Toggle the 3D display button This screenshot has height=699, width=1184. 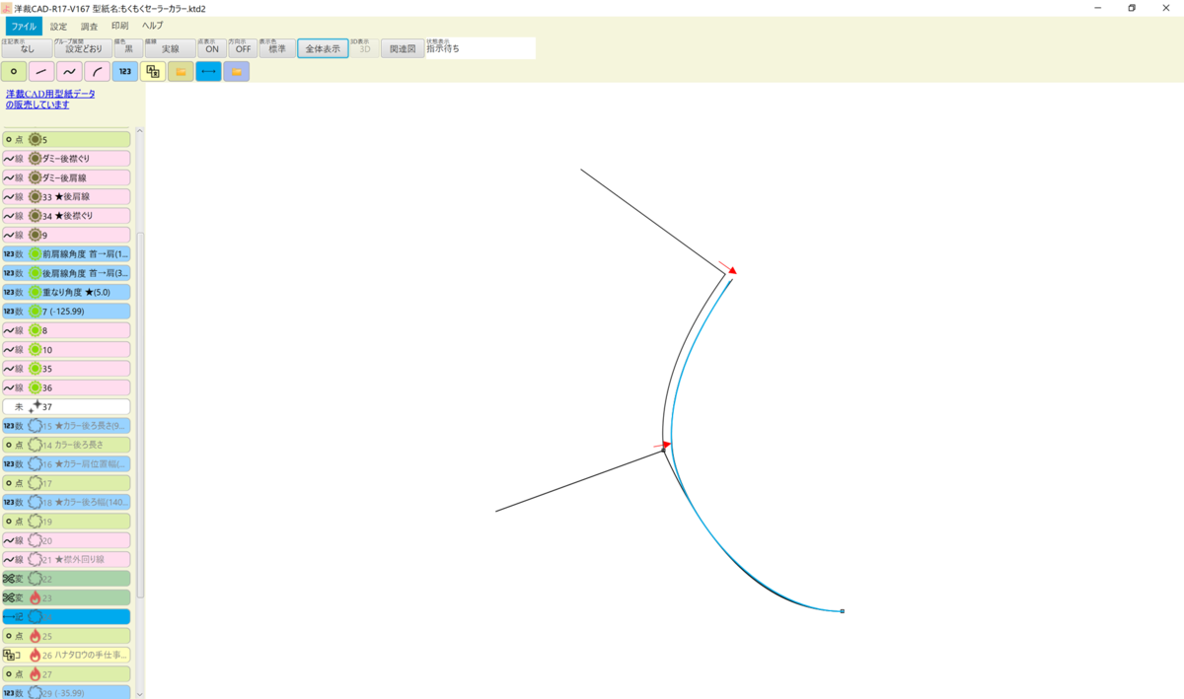(x=364, y=48)
